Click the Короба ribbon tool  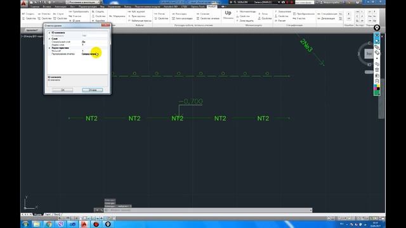tap(98, 20)
